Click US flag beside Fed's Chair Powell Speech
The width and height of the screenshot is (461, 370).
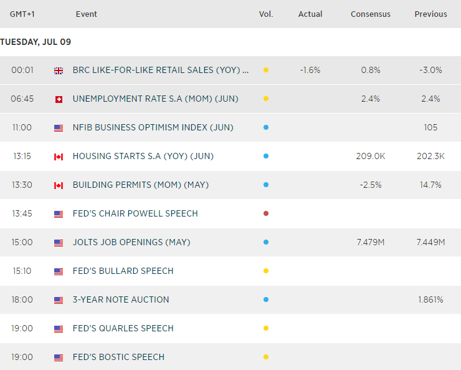59,214
